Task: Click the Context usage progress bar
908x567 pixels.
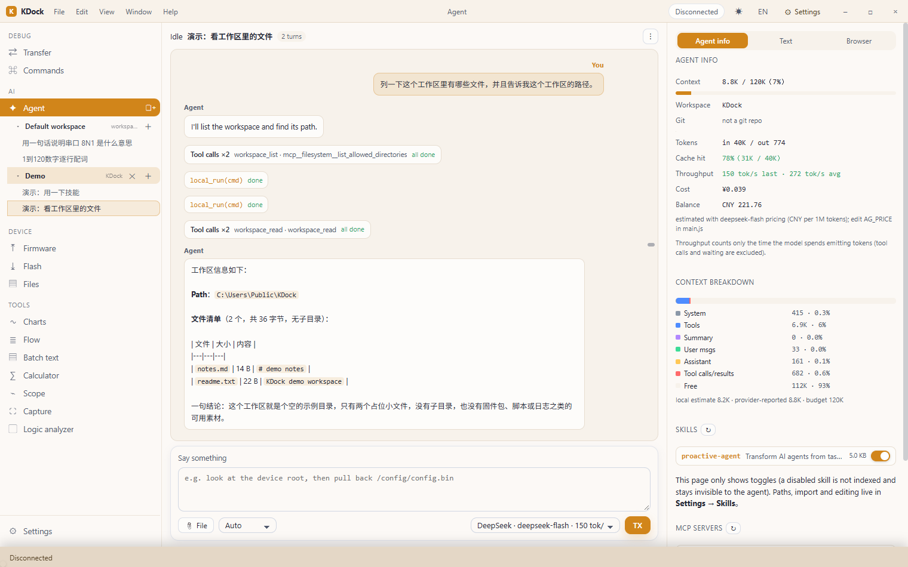Action: pyautogui.click(x=786, y=93)
